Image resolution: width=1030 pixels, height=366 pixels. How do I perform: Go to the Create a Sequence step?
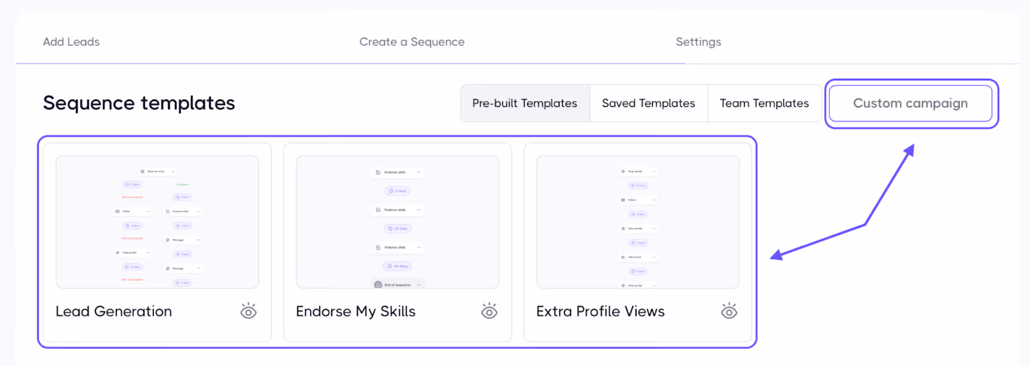point(411,42)
